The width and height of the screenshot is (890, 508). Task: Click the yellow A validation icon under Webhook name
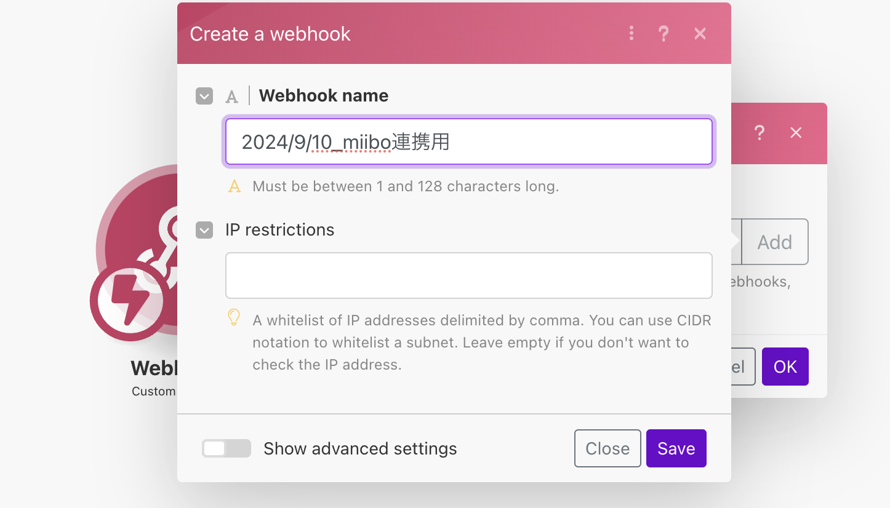tap(235, 186)
